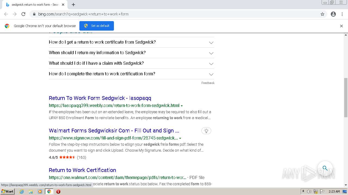Click the 2:23 AM clock

tap(334, 191)
